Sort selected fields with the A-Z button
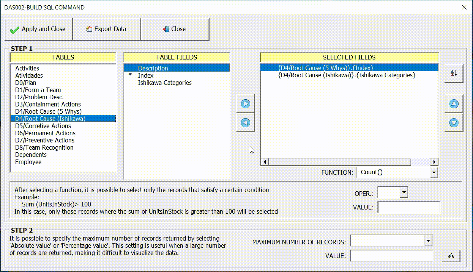The image size is (473, 272). click(454, 73)
